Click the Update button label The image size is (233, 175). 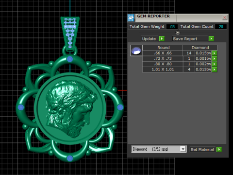point(149,39)
